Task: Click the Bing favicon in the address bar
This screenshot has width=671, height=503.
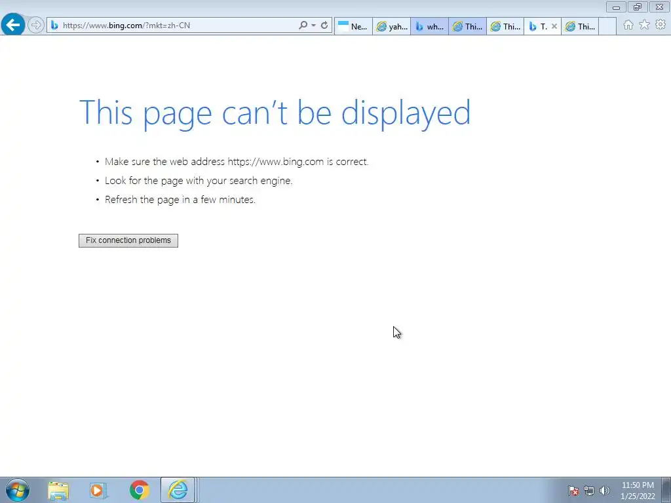Action: pos(54,26)
